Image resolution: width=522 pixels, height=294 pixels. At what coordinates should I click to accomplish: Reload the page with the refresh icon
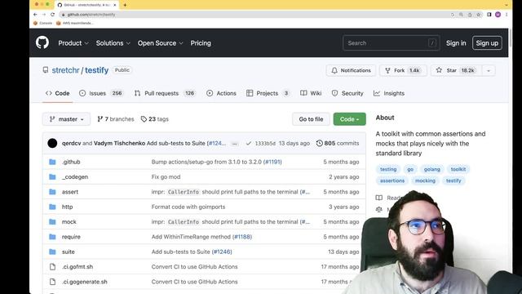coord(52,15)
